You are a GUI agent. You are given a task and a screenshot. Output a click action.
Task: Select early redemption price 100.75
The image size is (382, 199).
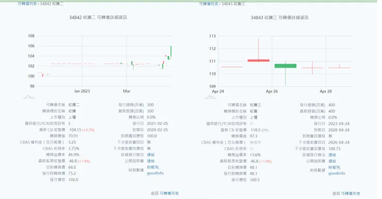pos(335,149)
